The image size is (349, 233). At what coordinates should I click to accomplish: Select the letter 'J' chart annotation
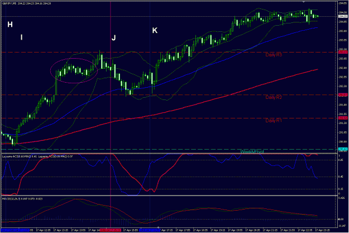click(113, 37)
